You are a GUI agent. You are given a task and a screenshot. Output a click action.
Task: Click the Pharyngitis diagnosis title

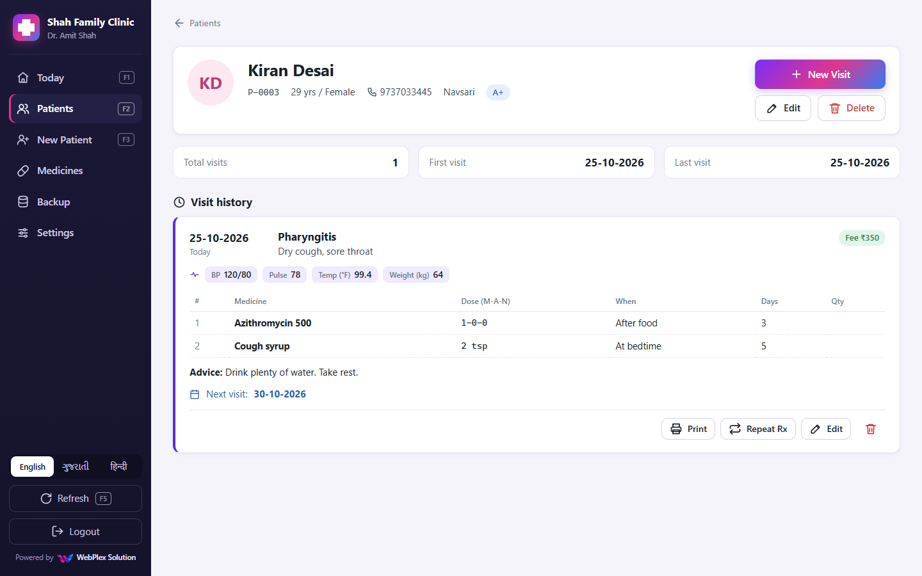(x=307, y=237)
